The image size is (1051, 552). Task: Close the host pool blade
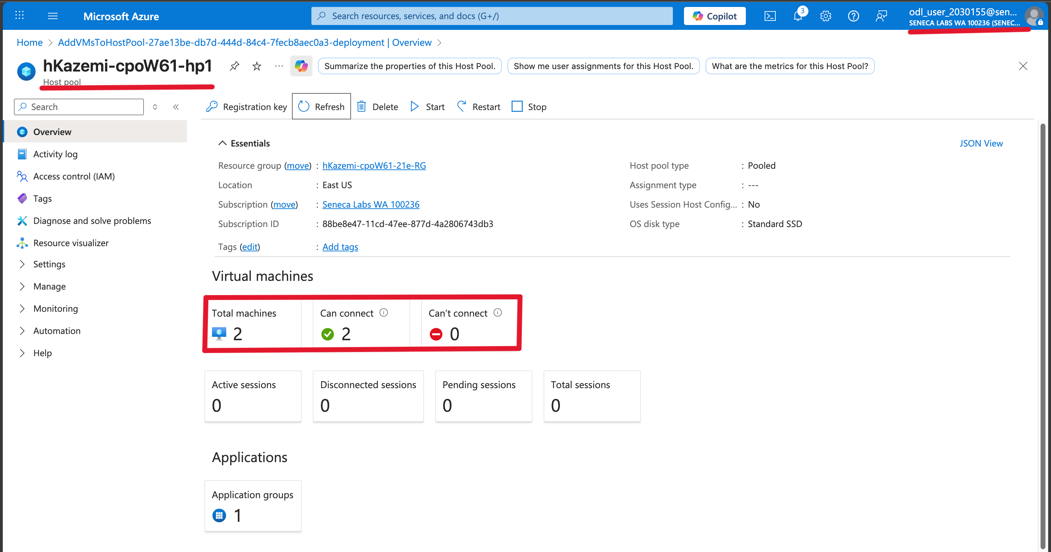[x=1023, y=66]
